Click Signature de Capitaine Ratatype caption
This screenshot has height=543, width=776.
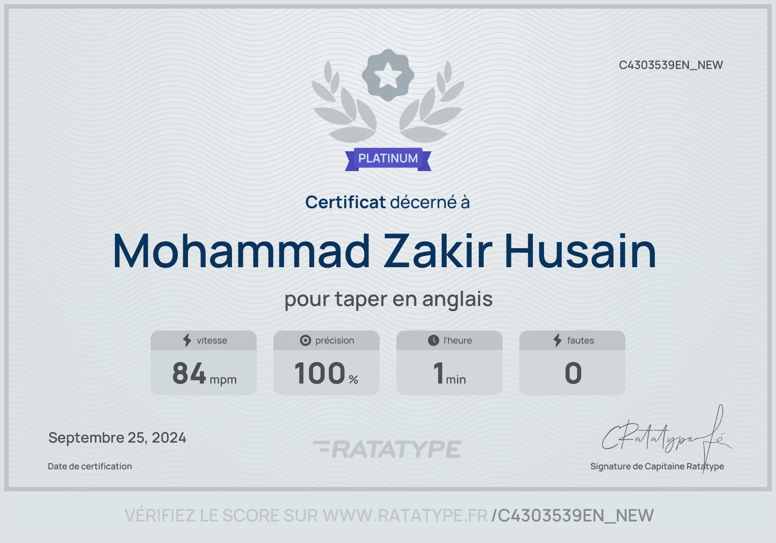[657, 466]
